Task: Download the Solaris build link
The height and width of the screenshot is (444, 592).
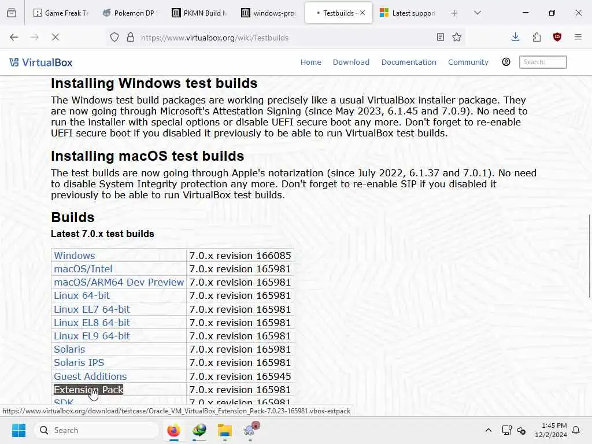Action: tap(69, 349)
